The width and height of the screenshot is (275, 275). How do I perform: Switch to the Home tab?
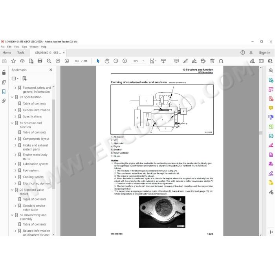tap(7, 53)
